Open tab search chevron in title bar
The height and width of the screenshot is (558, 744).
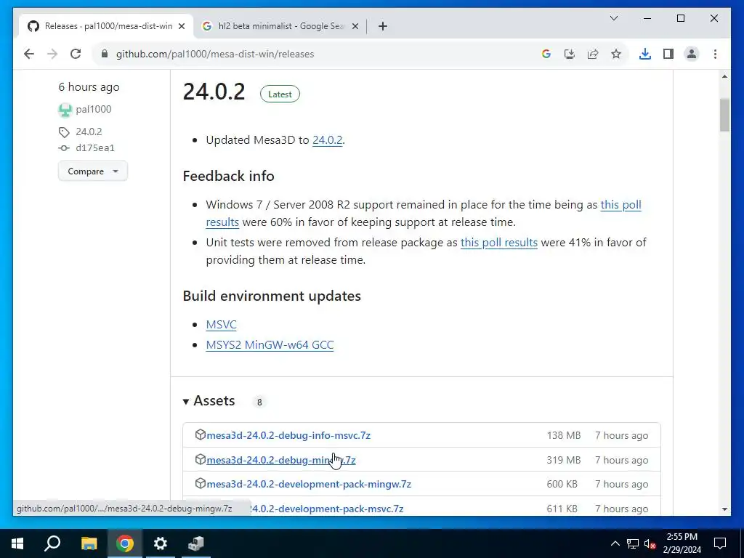pos(613,18)
